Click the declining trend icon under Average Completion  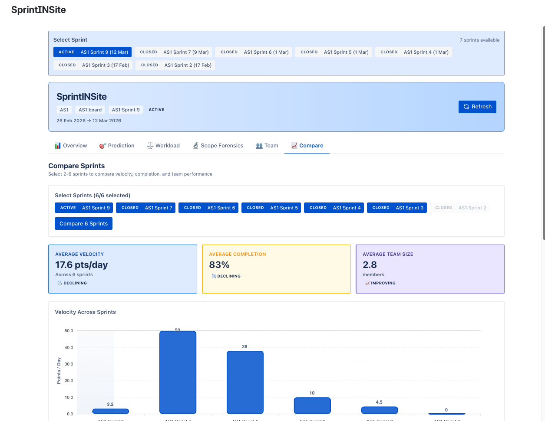(213, 276)
